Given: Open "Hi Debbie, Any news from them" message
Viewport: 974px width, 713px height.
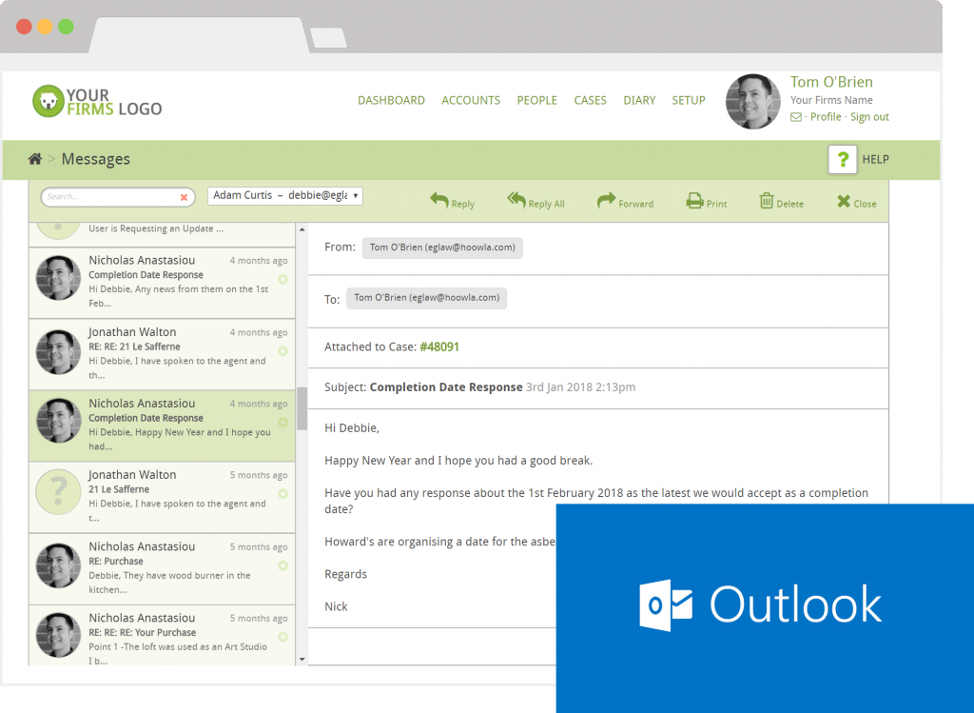Looking at the screenshot, I should pyautogui.click(x=162, y=283).
